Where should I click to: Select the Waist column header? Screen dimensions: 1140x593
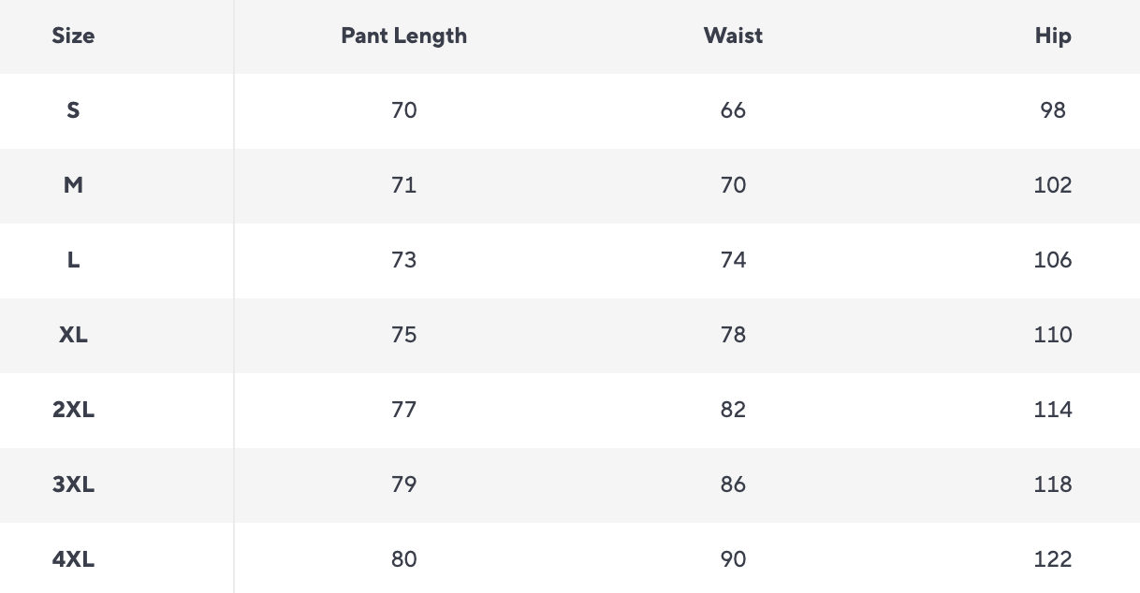[x=733, y=36]
